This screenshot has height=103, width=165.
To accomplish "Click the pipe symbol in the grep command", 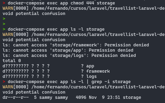I will coord(88,82).
